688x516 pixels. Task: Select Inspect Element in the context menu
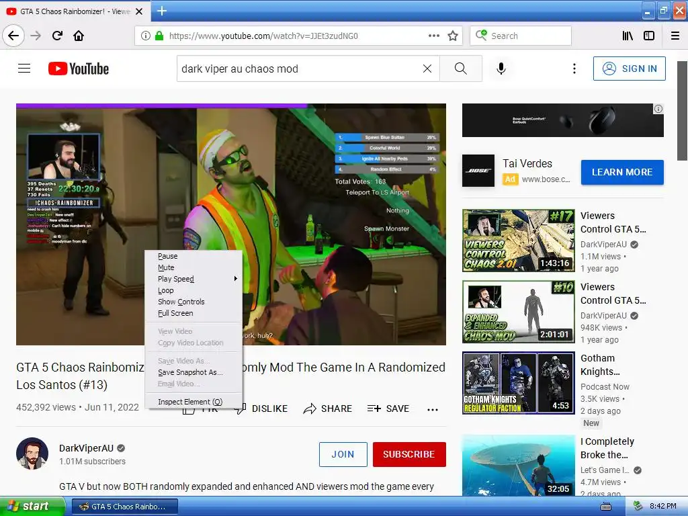coord(193,402)
